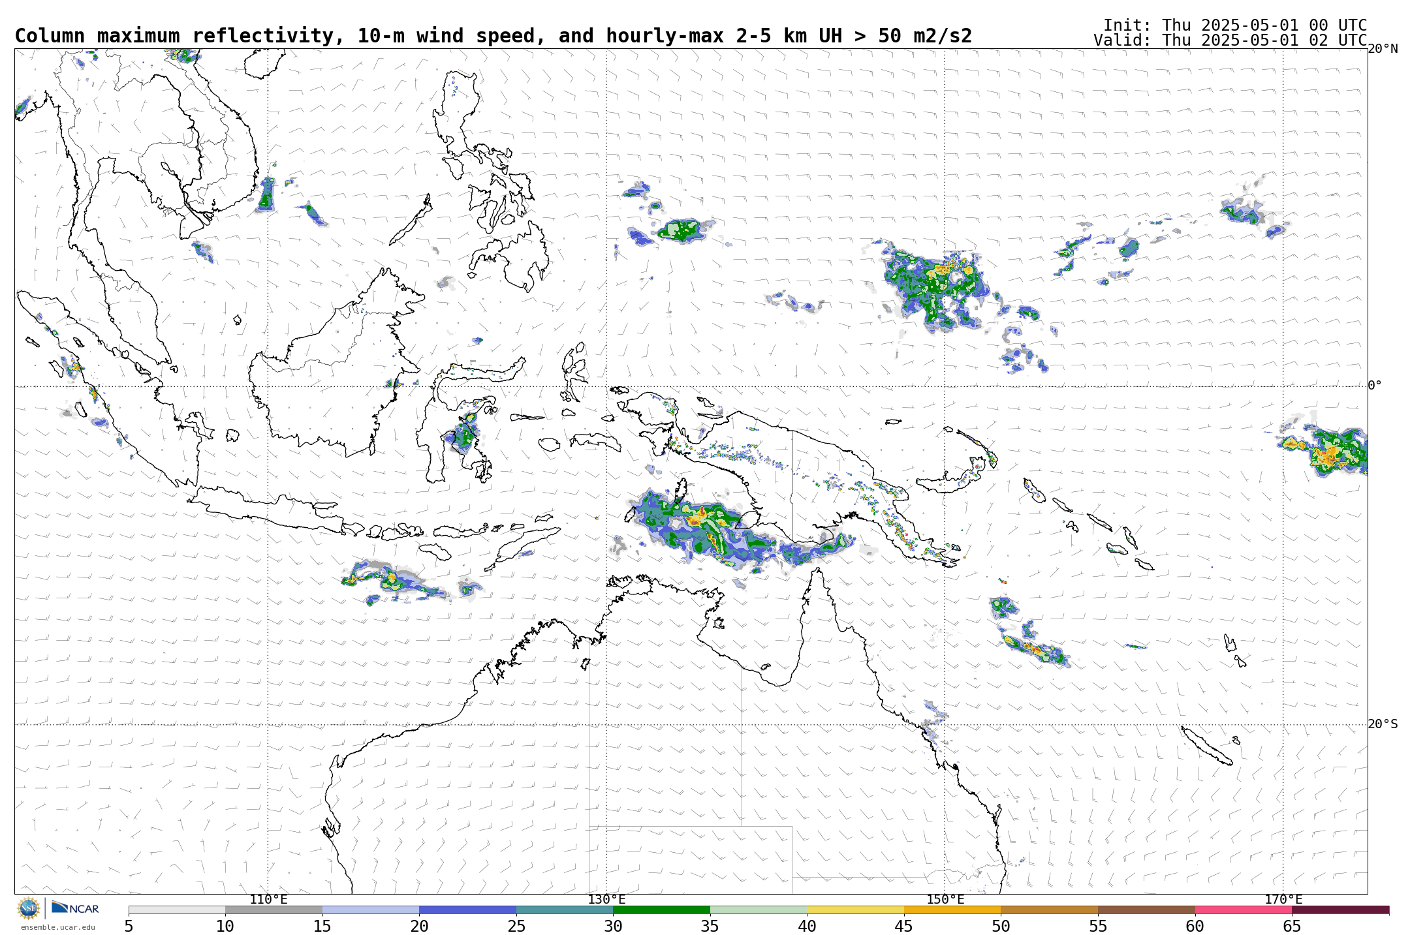Click the colorbar tick label 30
The width and height of the screenshot is (1410, 935).
point(613,927)
